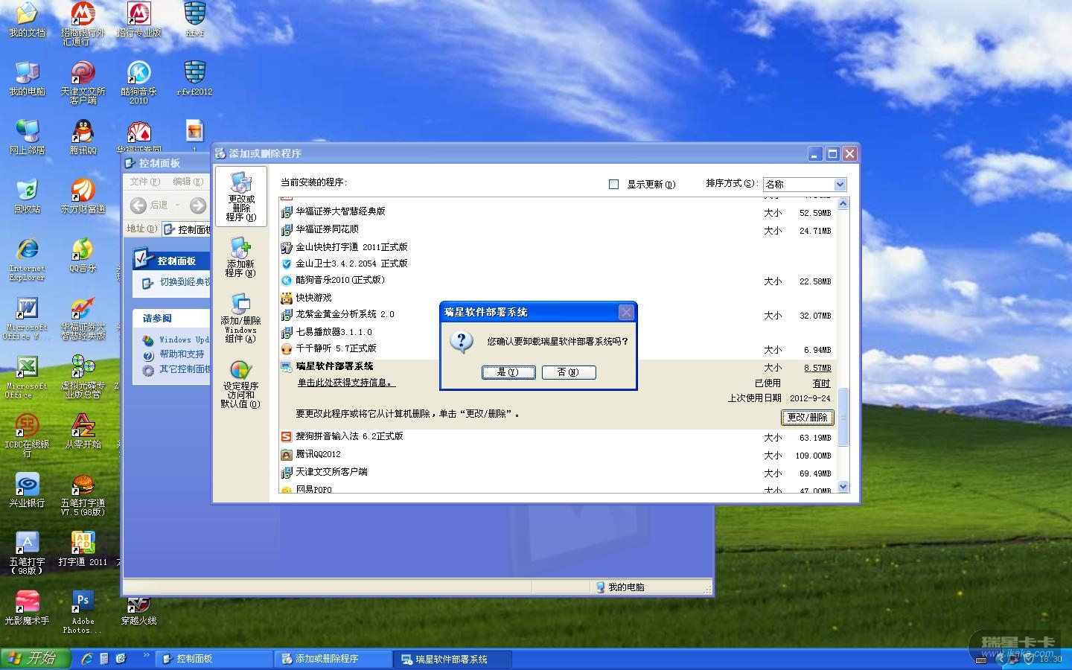The height and width of the screenshot is (670, 1072).
Task: Launch 酷狗音乐 2010 desktop shortcut
Action: click(x=138, y=83)
